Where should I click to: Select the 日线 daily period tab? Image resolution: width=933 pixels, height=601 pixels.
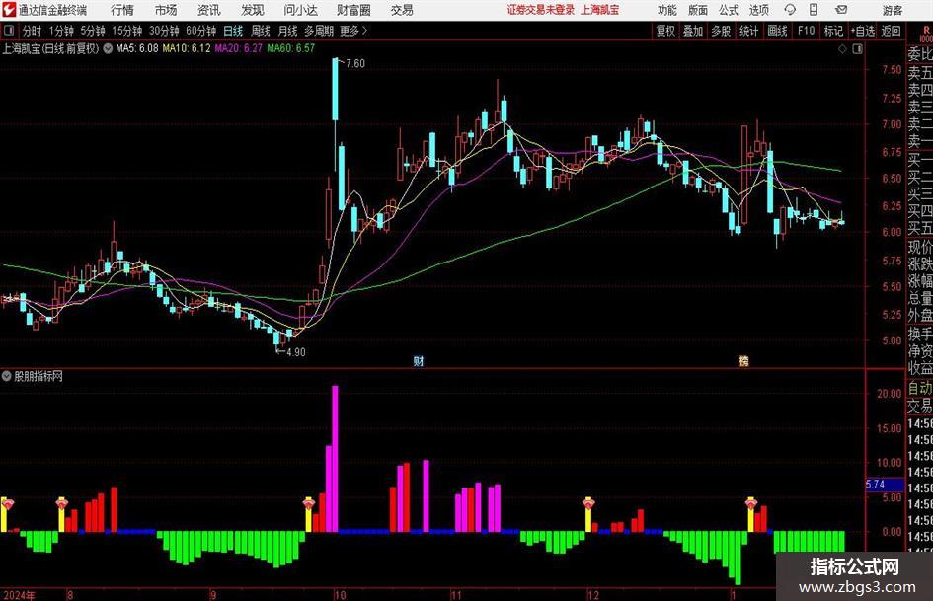click(x=233, y=31)
